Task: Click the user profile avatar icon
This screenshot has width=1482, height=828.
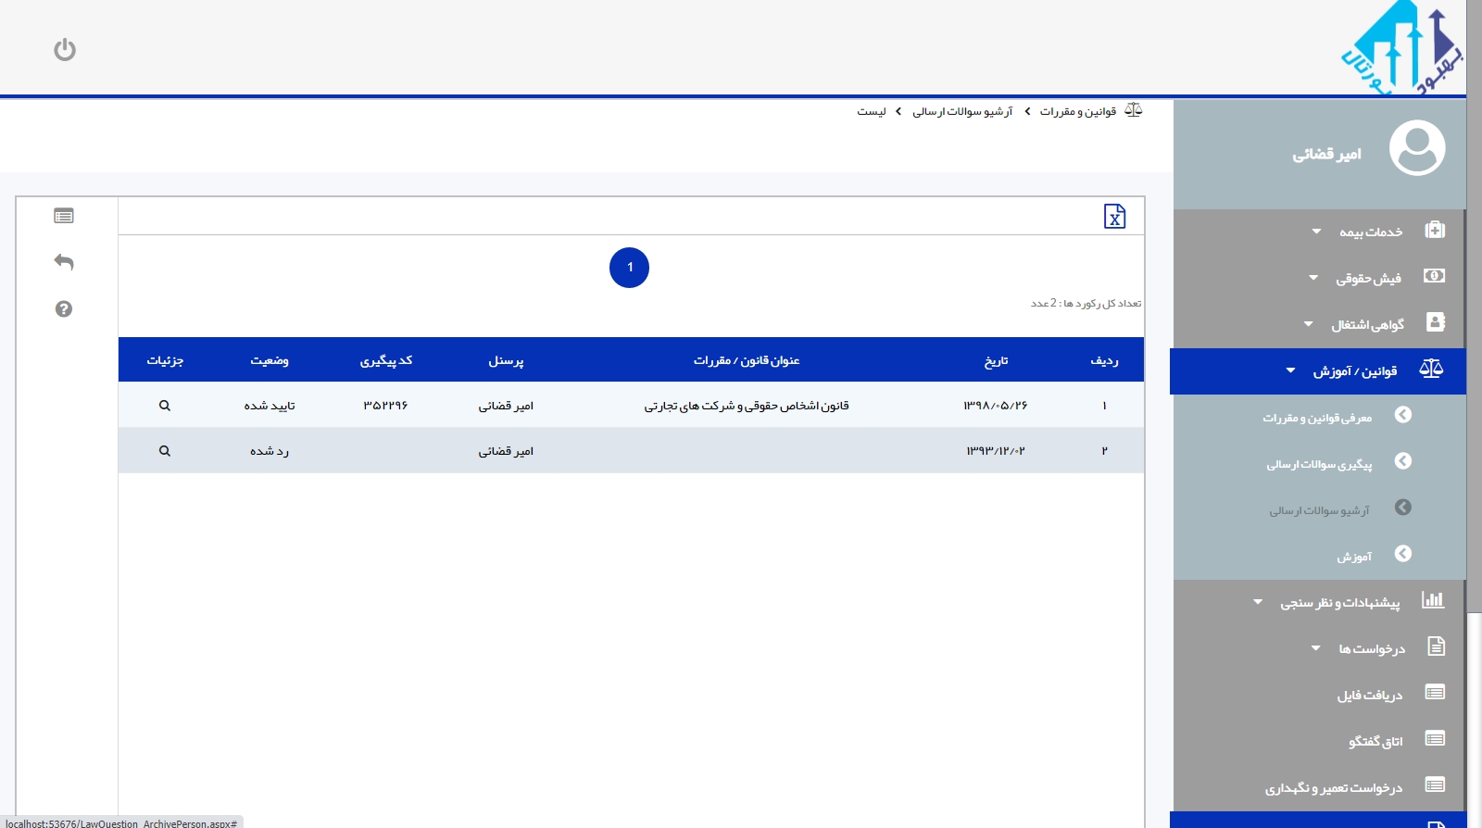Action: pyautogui.click(x=1416, y=148)
